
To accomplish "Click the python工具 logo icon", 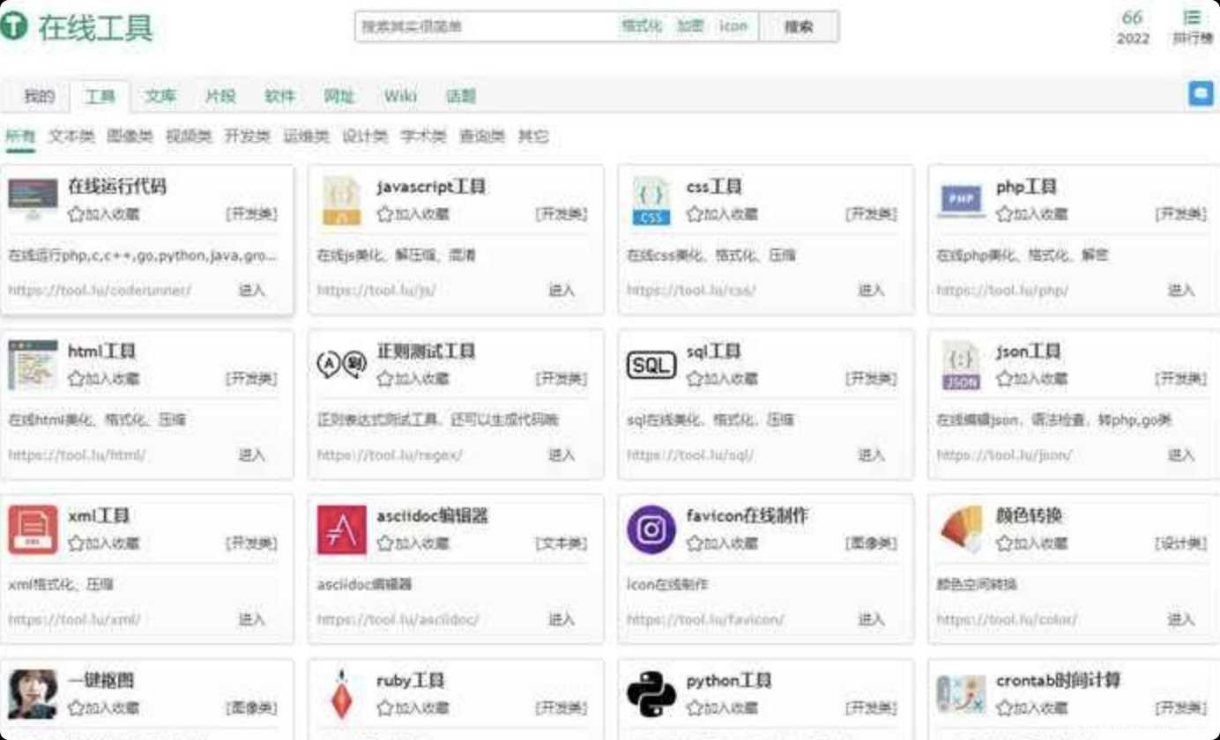I will click(651, 695).
